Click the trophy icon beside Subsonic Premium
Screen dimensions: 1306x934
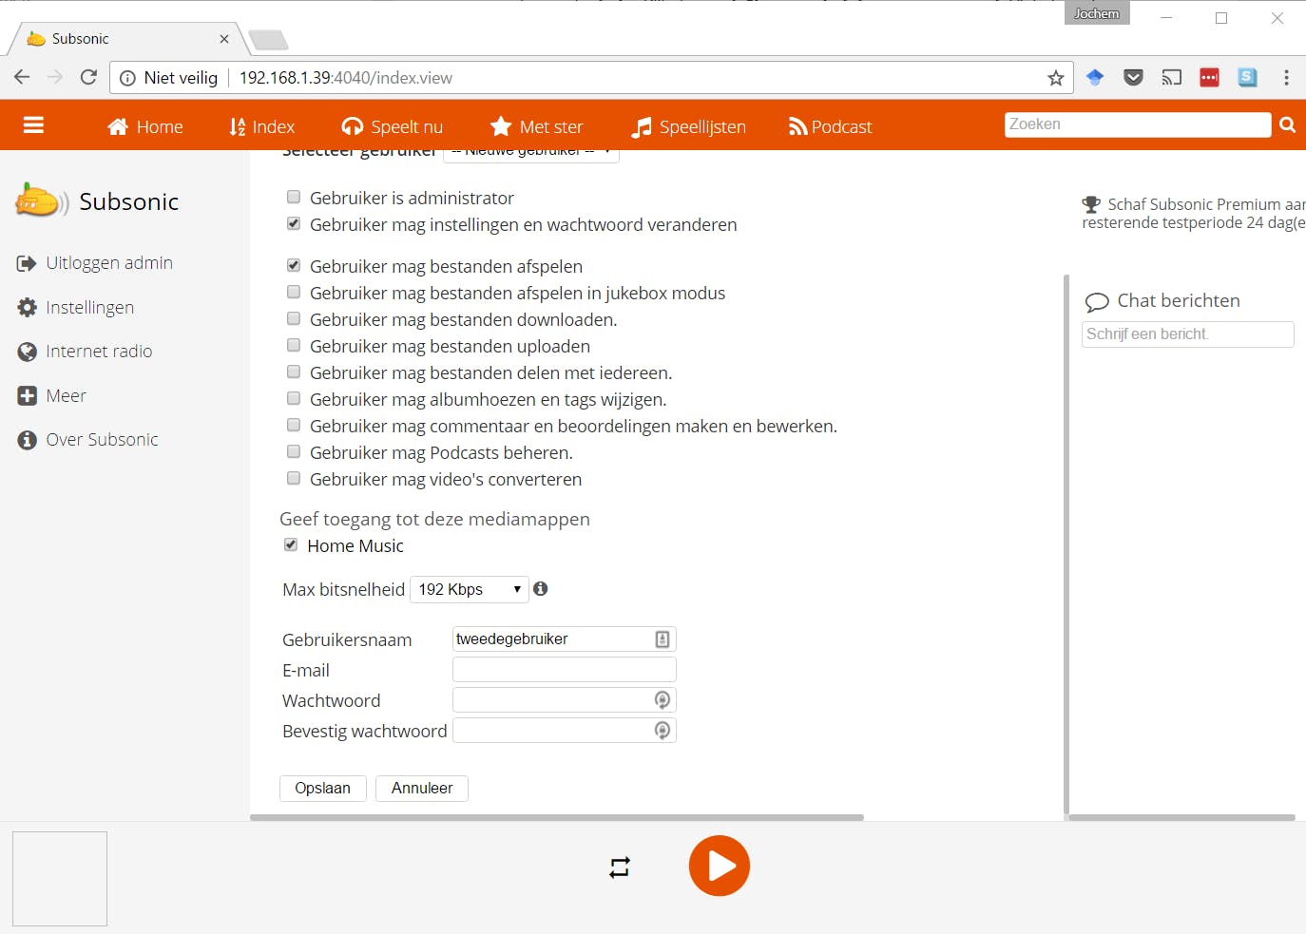pos(1091,204)
